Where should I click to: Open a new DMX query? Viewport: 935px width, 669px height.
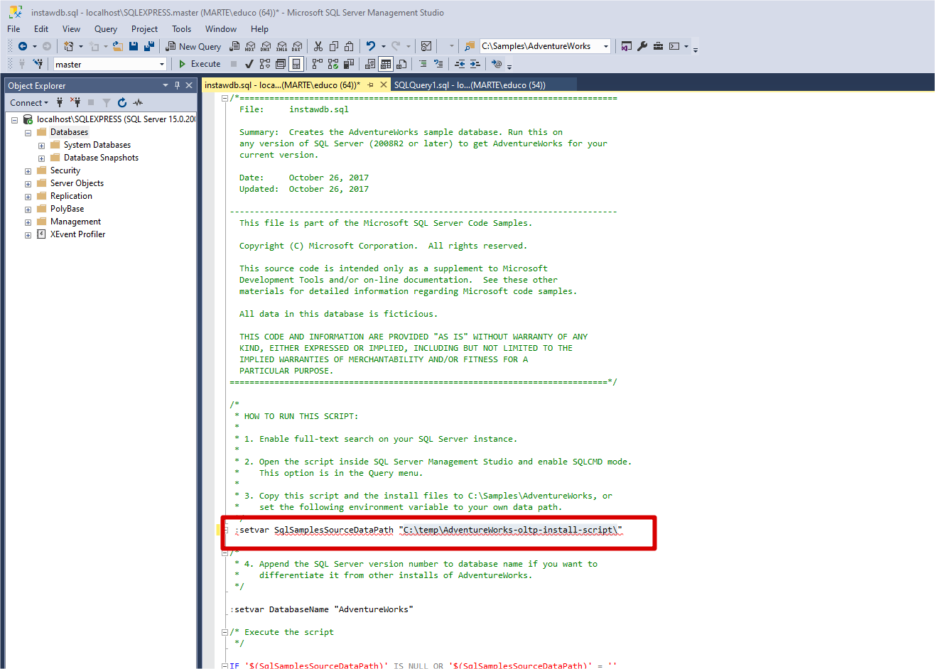pyautogui.click(x=266, y=46)
